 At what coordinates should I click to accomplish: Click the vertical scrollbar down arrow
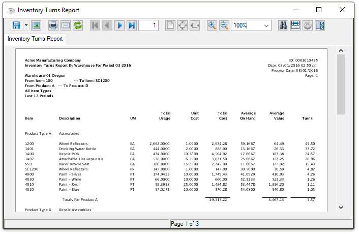point(341,207)
